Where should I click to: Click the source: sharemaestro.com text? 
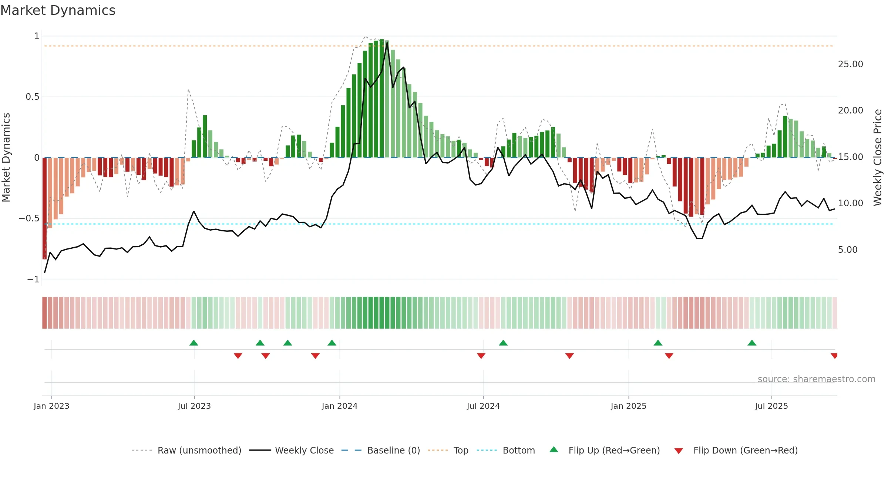tap(817, 379)
